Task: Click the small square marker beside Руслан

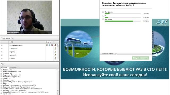Action: point(2,58)
